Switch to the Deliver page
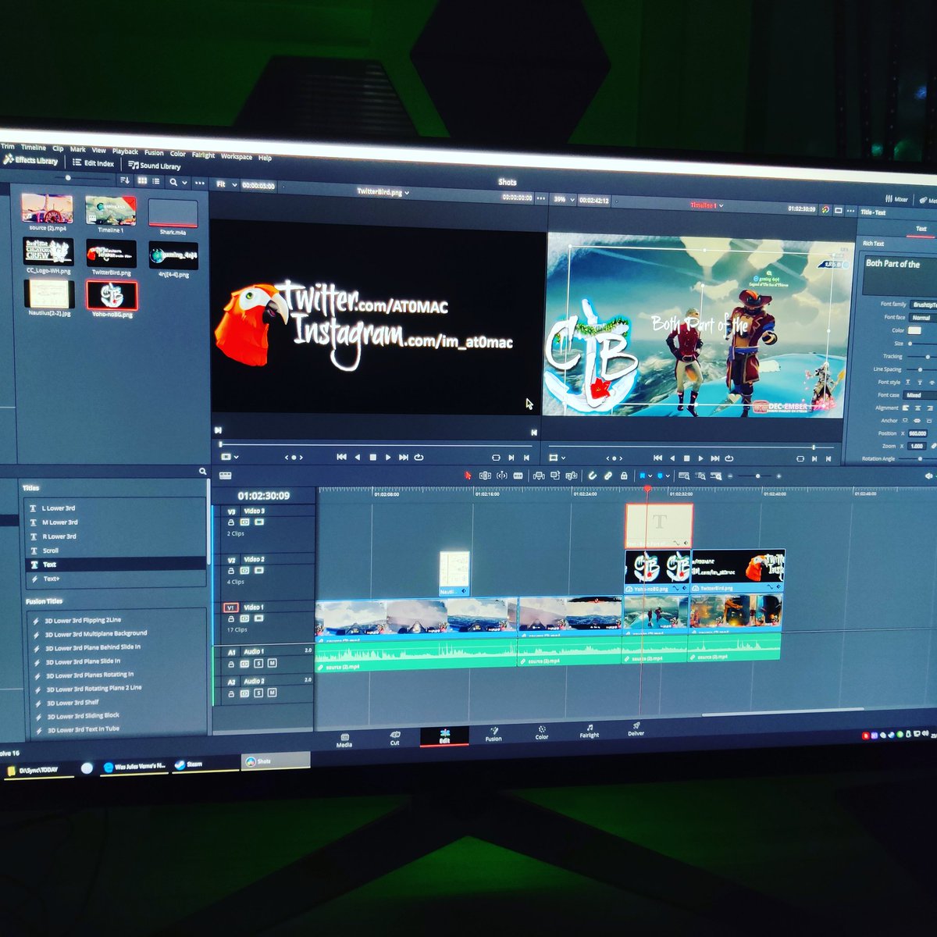 click(x=636, y=729)
